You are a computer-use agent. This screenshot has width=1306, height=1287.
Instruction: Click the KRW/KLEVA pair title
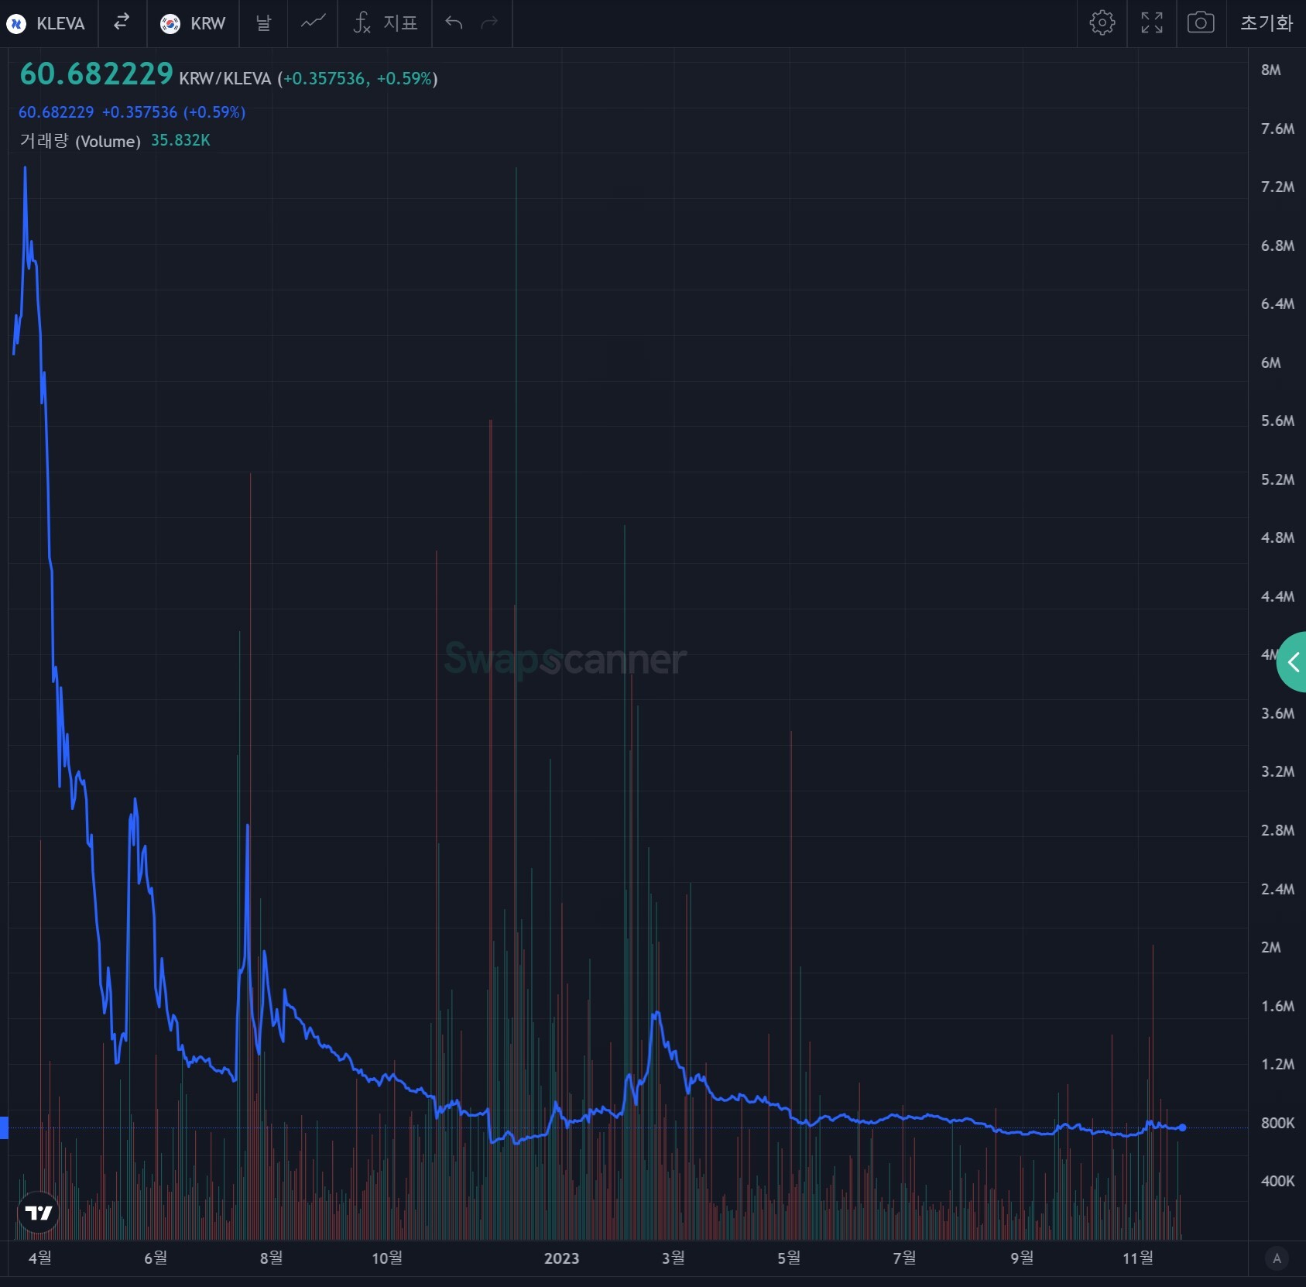(225, 79)
